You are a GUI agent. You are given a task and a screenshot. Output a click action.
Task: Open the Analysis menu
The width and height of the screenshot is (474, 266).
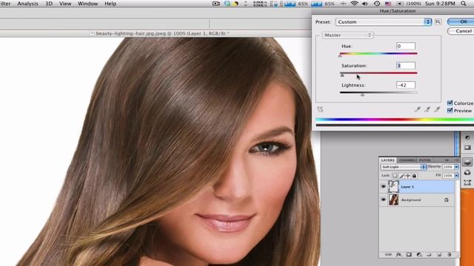(x=28, y=4)
